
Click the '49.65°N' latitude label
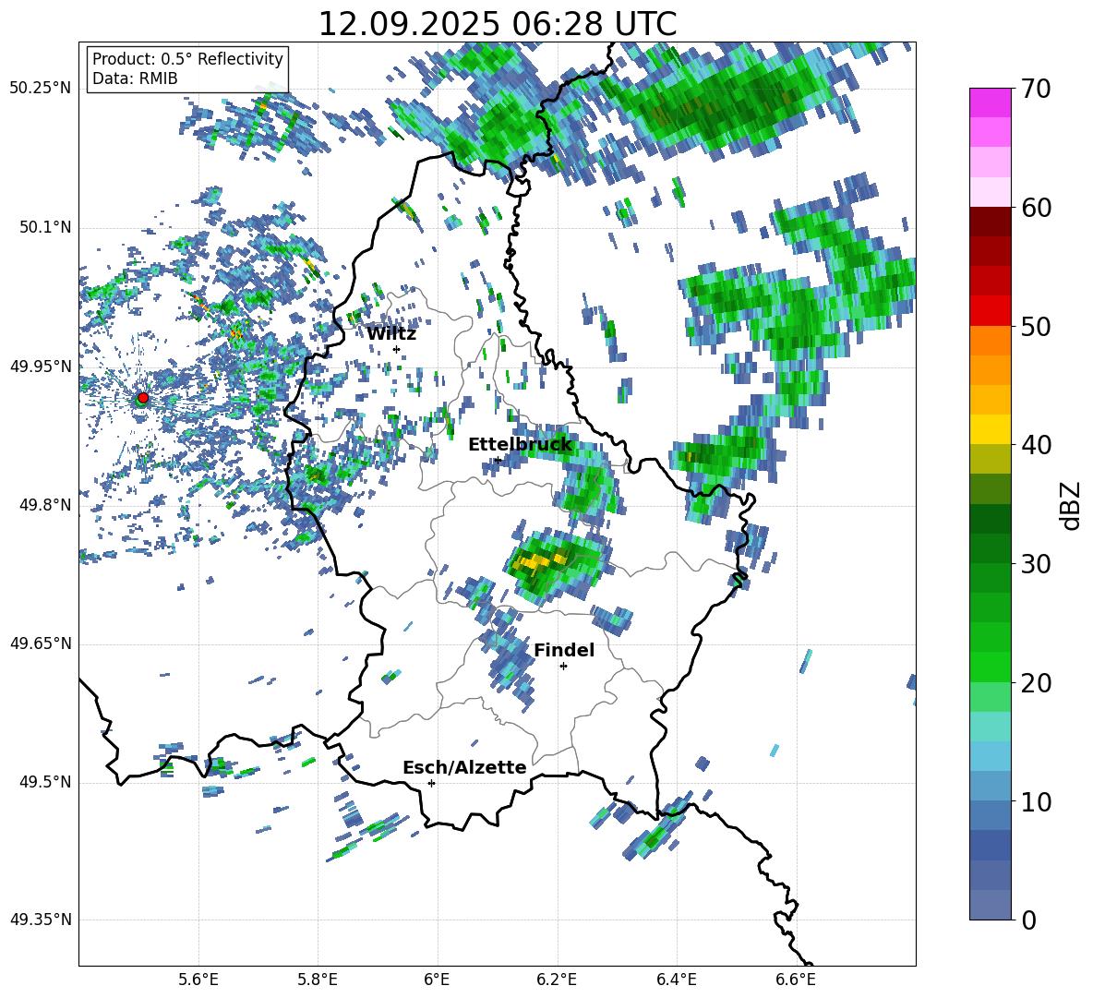click(41, 643)
